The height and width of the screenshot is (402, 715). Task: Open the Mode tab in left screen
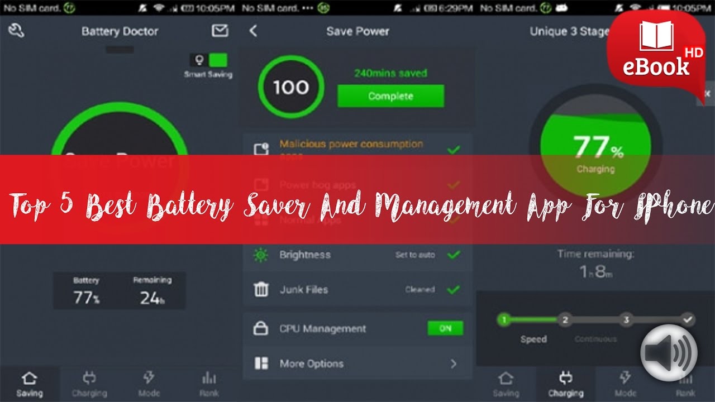[x=149, y=384]
